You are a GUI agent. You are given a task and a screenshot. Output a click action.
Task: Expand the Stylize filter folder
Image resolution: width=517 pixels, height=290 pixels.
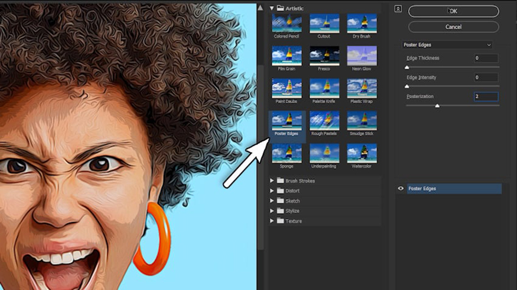pos(272,211)
